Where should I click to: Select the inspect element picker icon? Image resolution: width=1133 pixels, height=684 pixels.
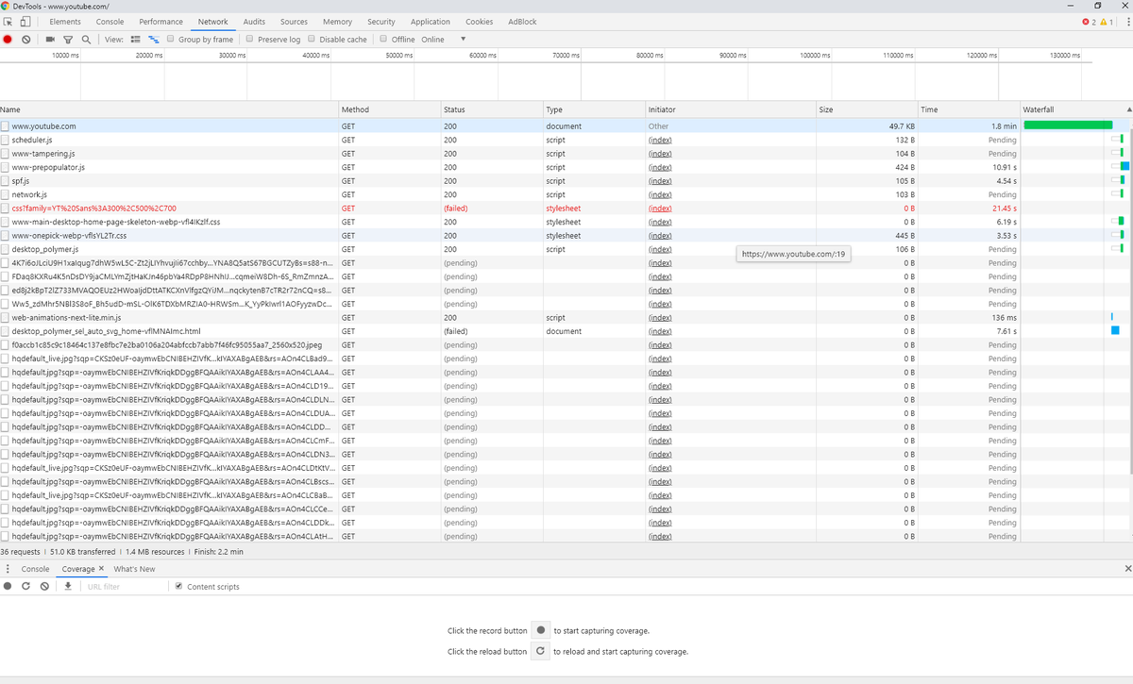pyautogui.click(x=8, y=22)
